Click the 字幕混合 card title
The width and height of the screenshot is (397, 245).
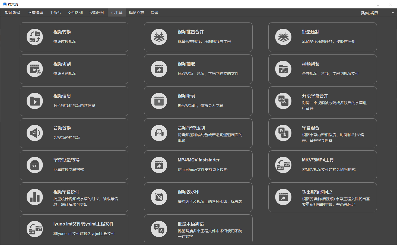pos(311,128)
